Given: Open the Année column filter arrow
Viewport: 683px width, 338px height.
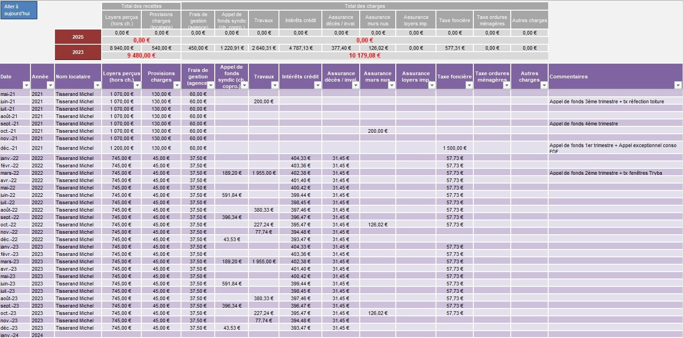Looking at the screenshot, I should tap(50, 85).
